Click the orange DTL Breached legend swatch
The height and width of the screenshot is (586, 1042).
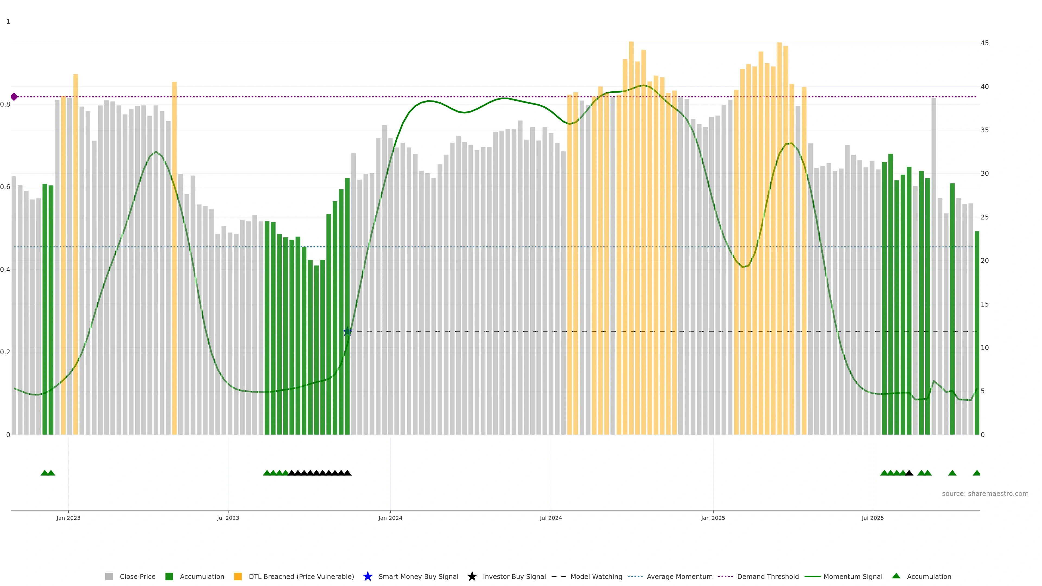tap(238, 576)
